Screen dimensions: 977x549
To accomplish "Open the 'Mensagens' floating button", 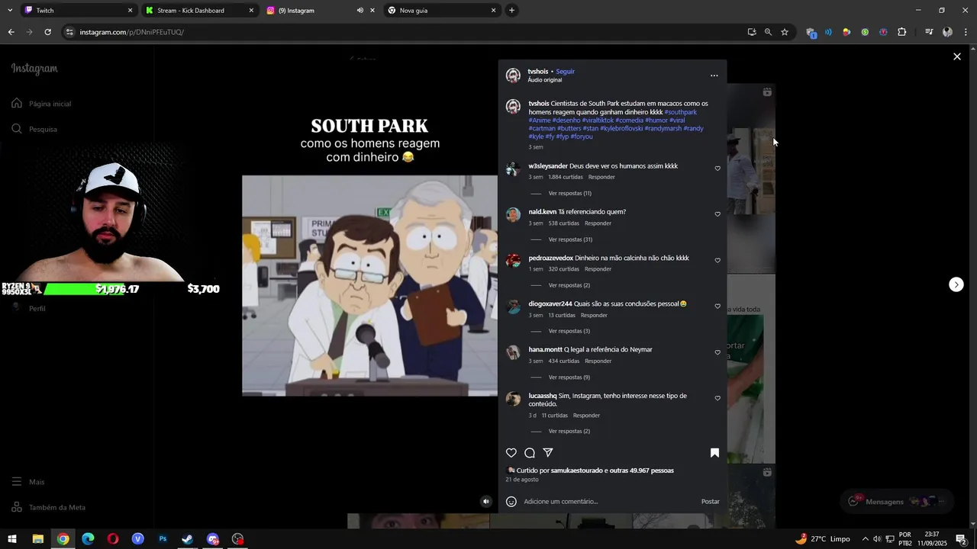I will 898,502.
